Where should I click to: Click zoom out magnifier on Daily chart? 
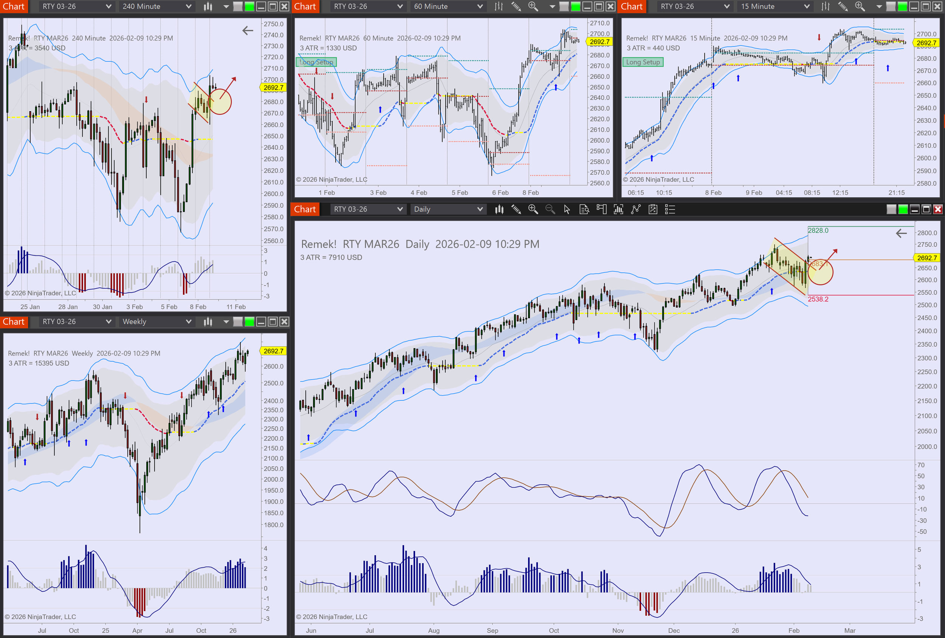550,209
